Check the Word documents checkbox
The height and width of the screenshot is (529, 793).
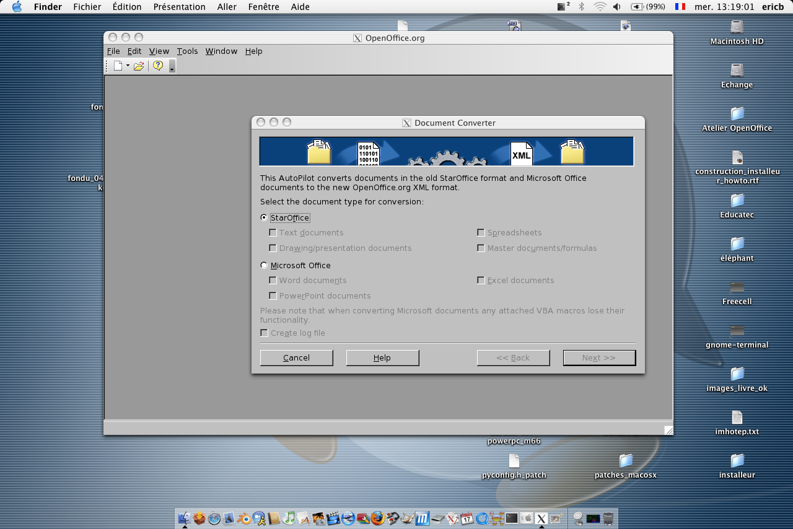tap(273, 281)
